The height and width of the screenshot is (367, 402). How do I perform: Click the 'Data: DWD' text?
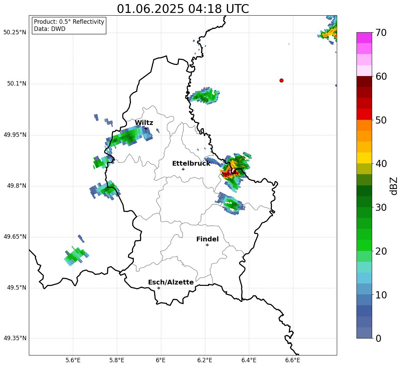coord(50,29)
